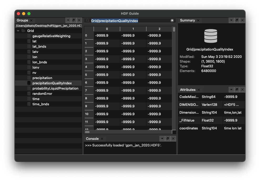
Task: Click the dataset icon next to precipitation
Action: 29,78
